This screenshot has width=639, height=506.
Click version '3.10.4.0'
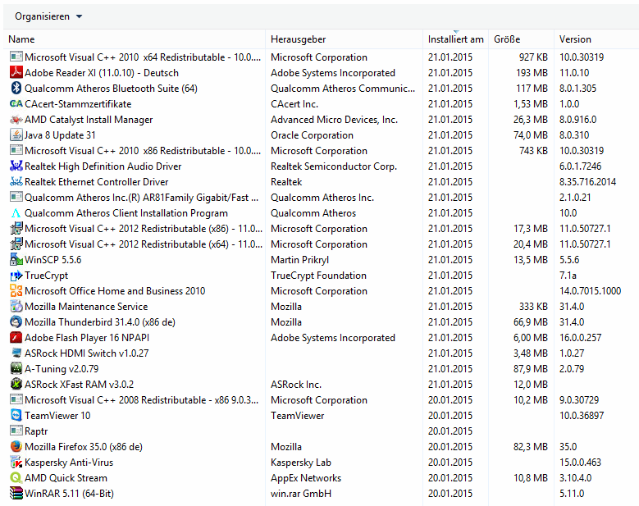click(x=575, y=478)
